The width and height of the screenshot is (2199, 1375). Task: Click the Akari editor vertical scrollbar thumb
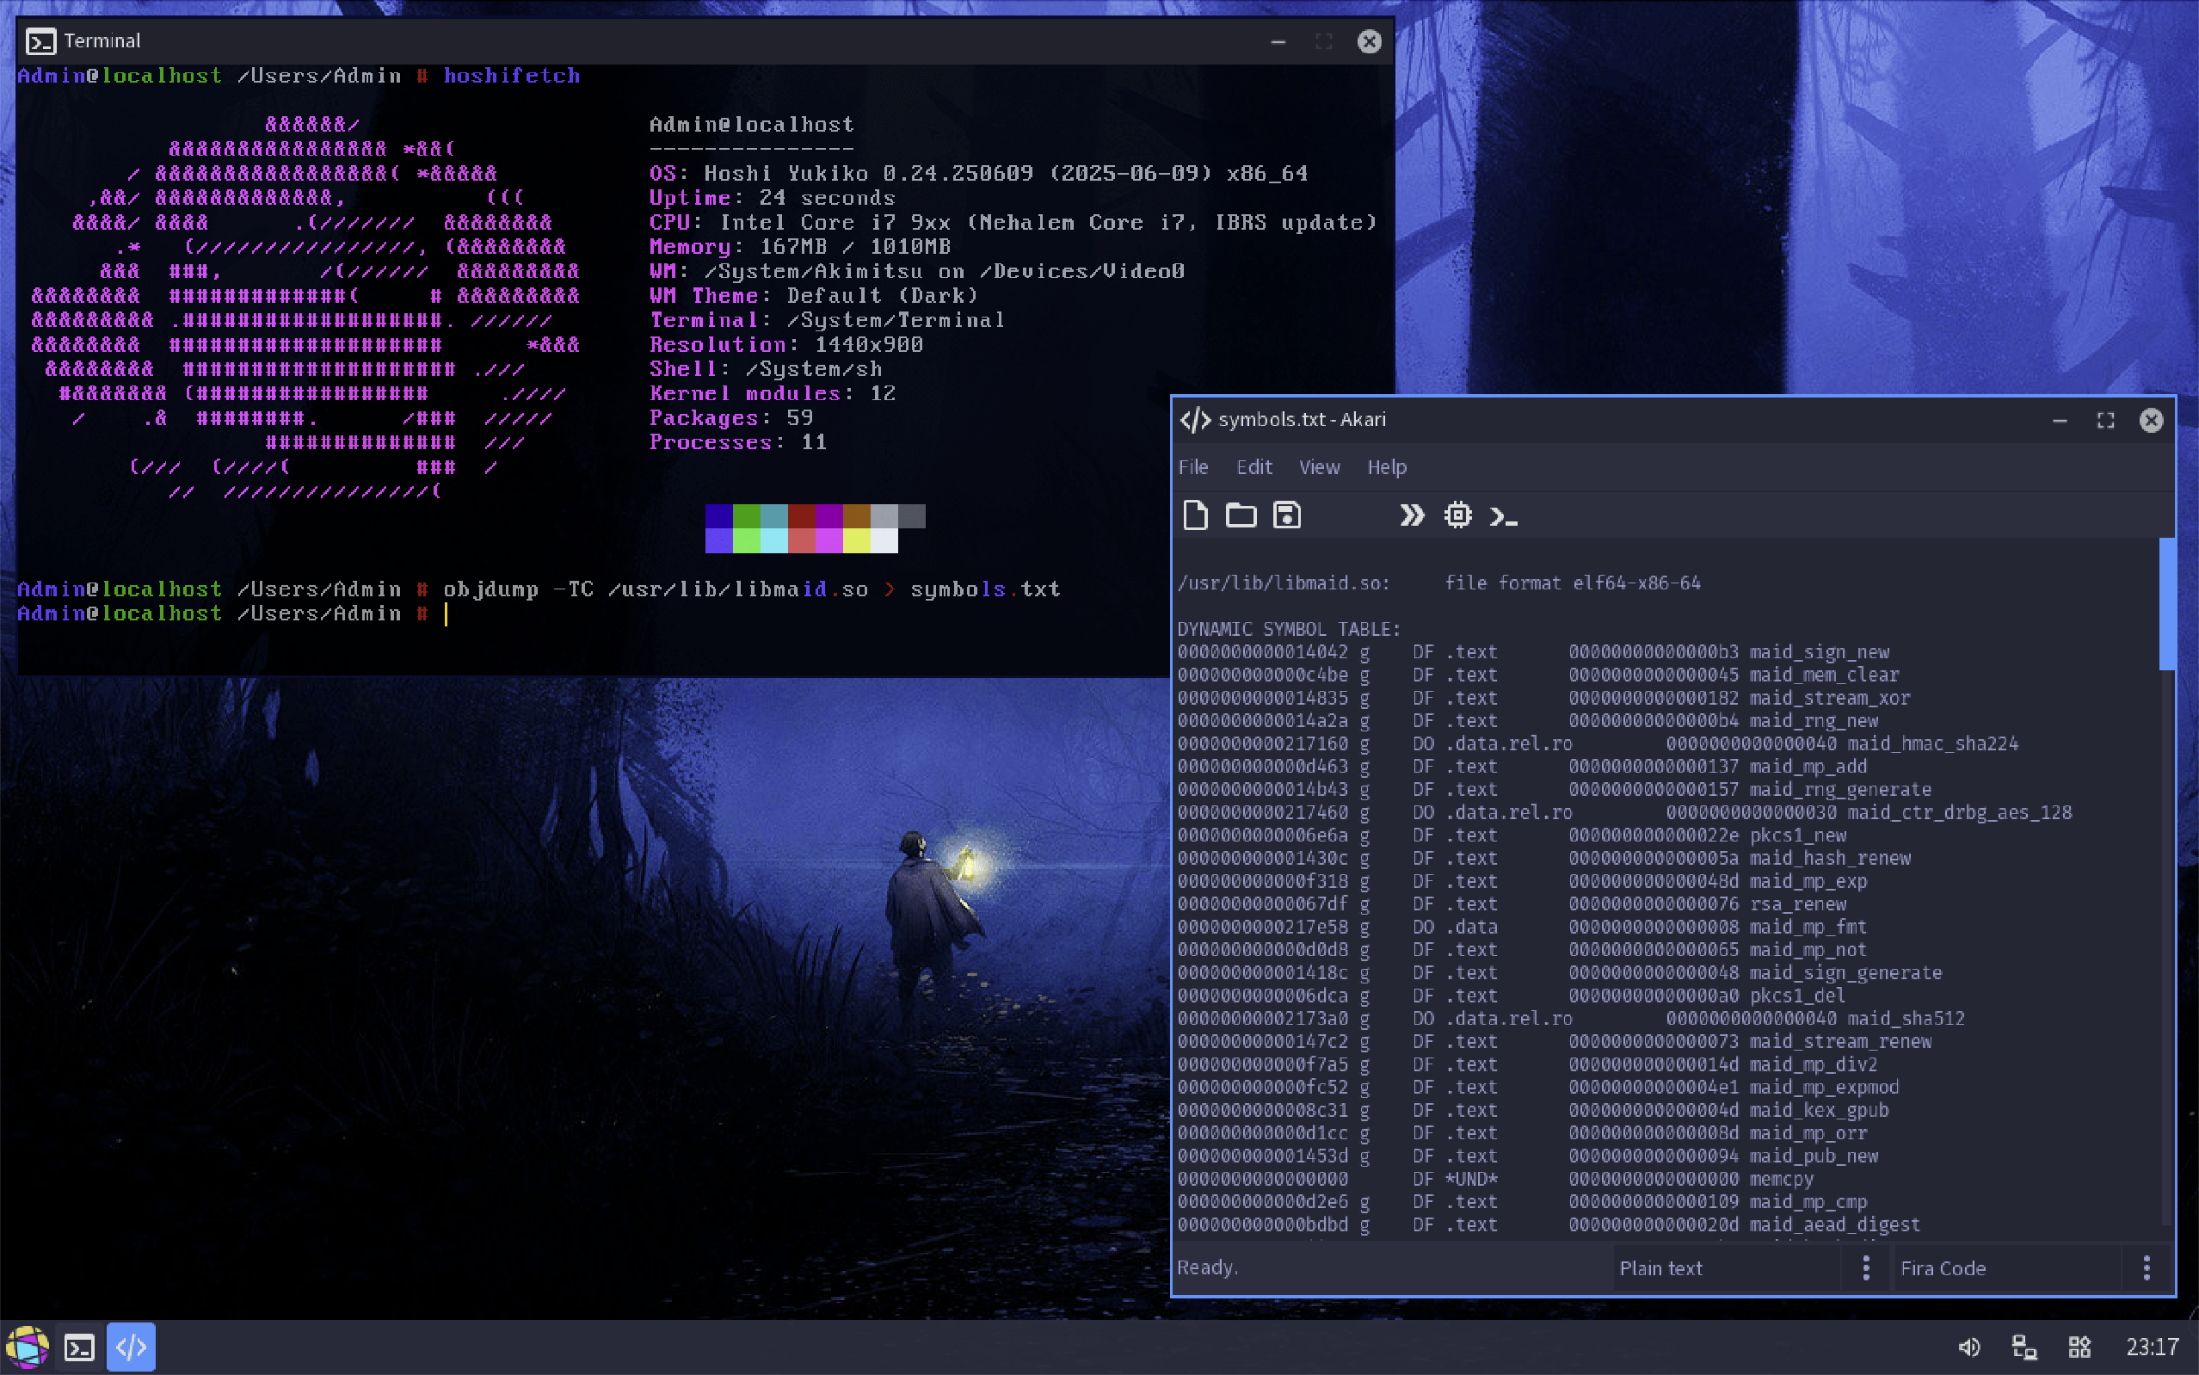click(x=2166, y=604)
